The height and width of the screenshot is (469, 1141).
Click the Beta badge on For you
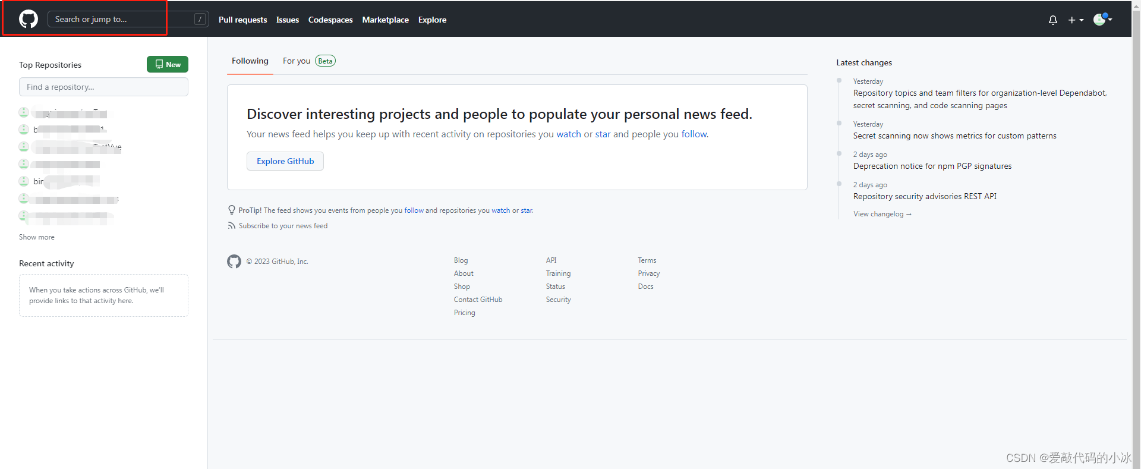325,61
